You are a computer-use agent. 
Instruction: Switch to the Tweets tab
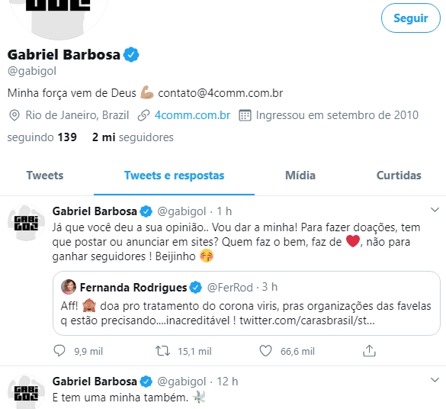45,176
